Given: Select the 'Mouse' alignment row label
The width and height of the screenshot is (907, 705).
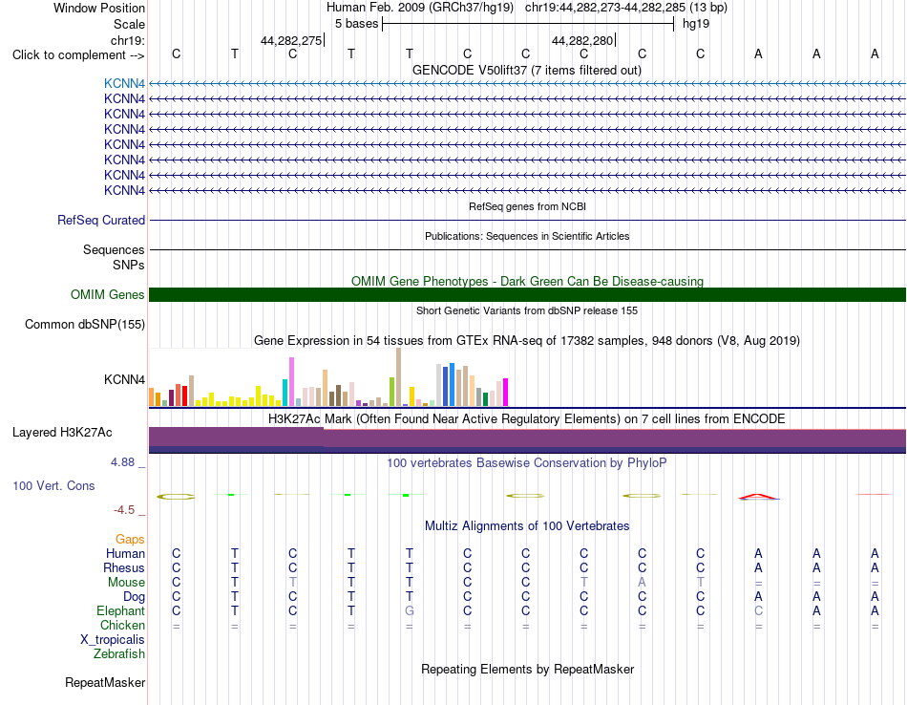Looking at the screenshot, I should 127,583.
